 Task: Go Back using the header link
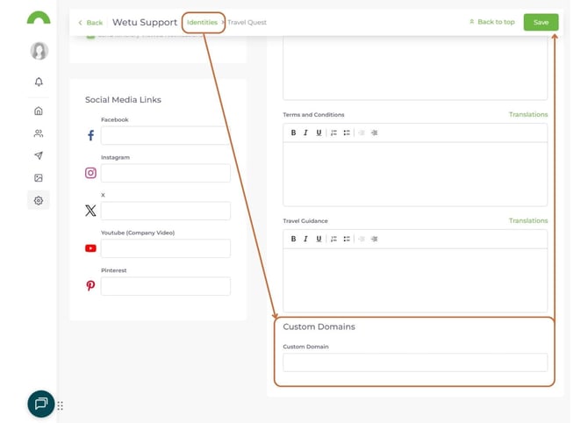[90, 23]
